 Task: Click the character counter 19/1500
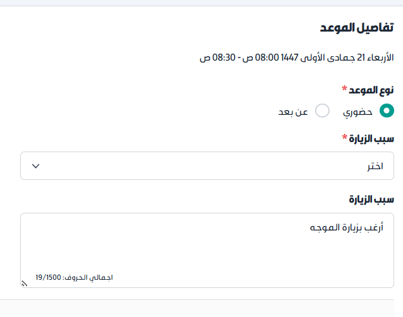[48, 277]
